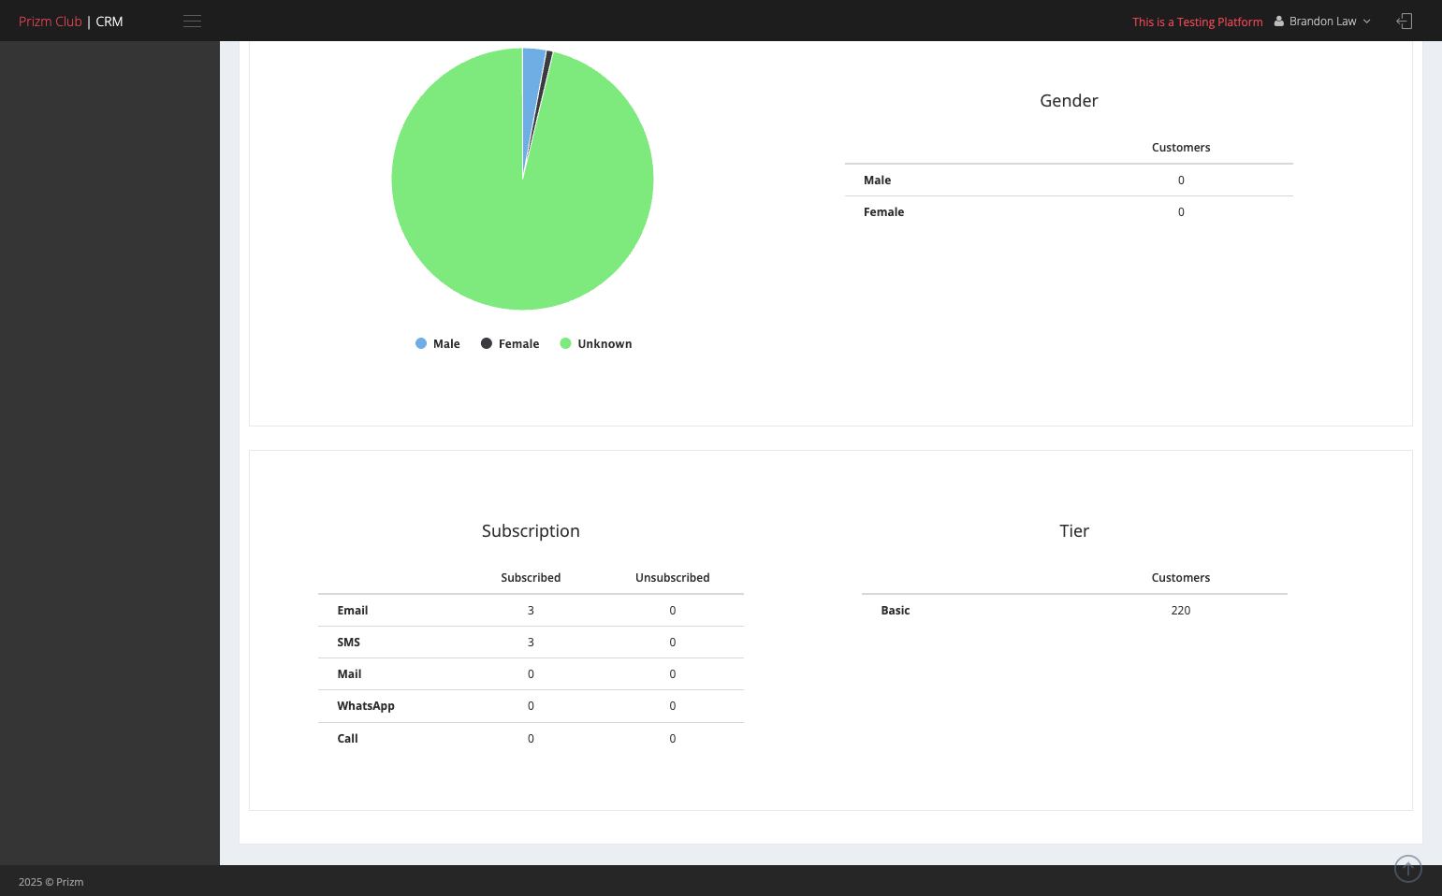
Task: Open the Prizm Club CRM home link
Action: click(71, 21)
